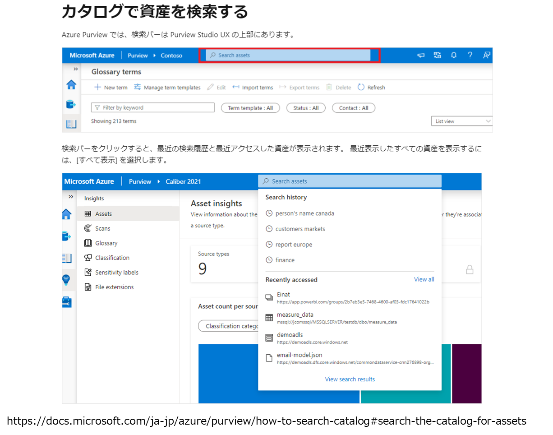
Task: Click the Caliber 2021 breadcrumb
Action: tap(183, 181)
